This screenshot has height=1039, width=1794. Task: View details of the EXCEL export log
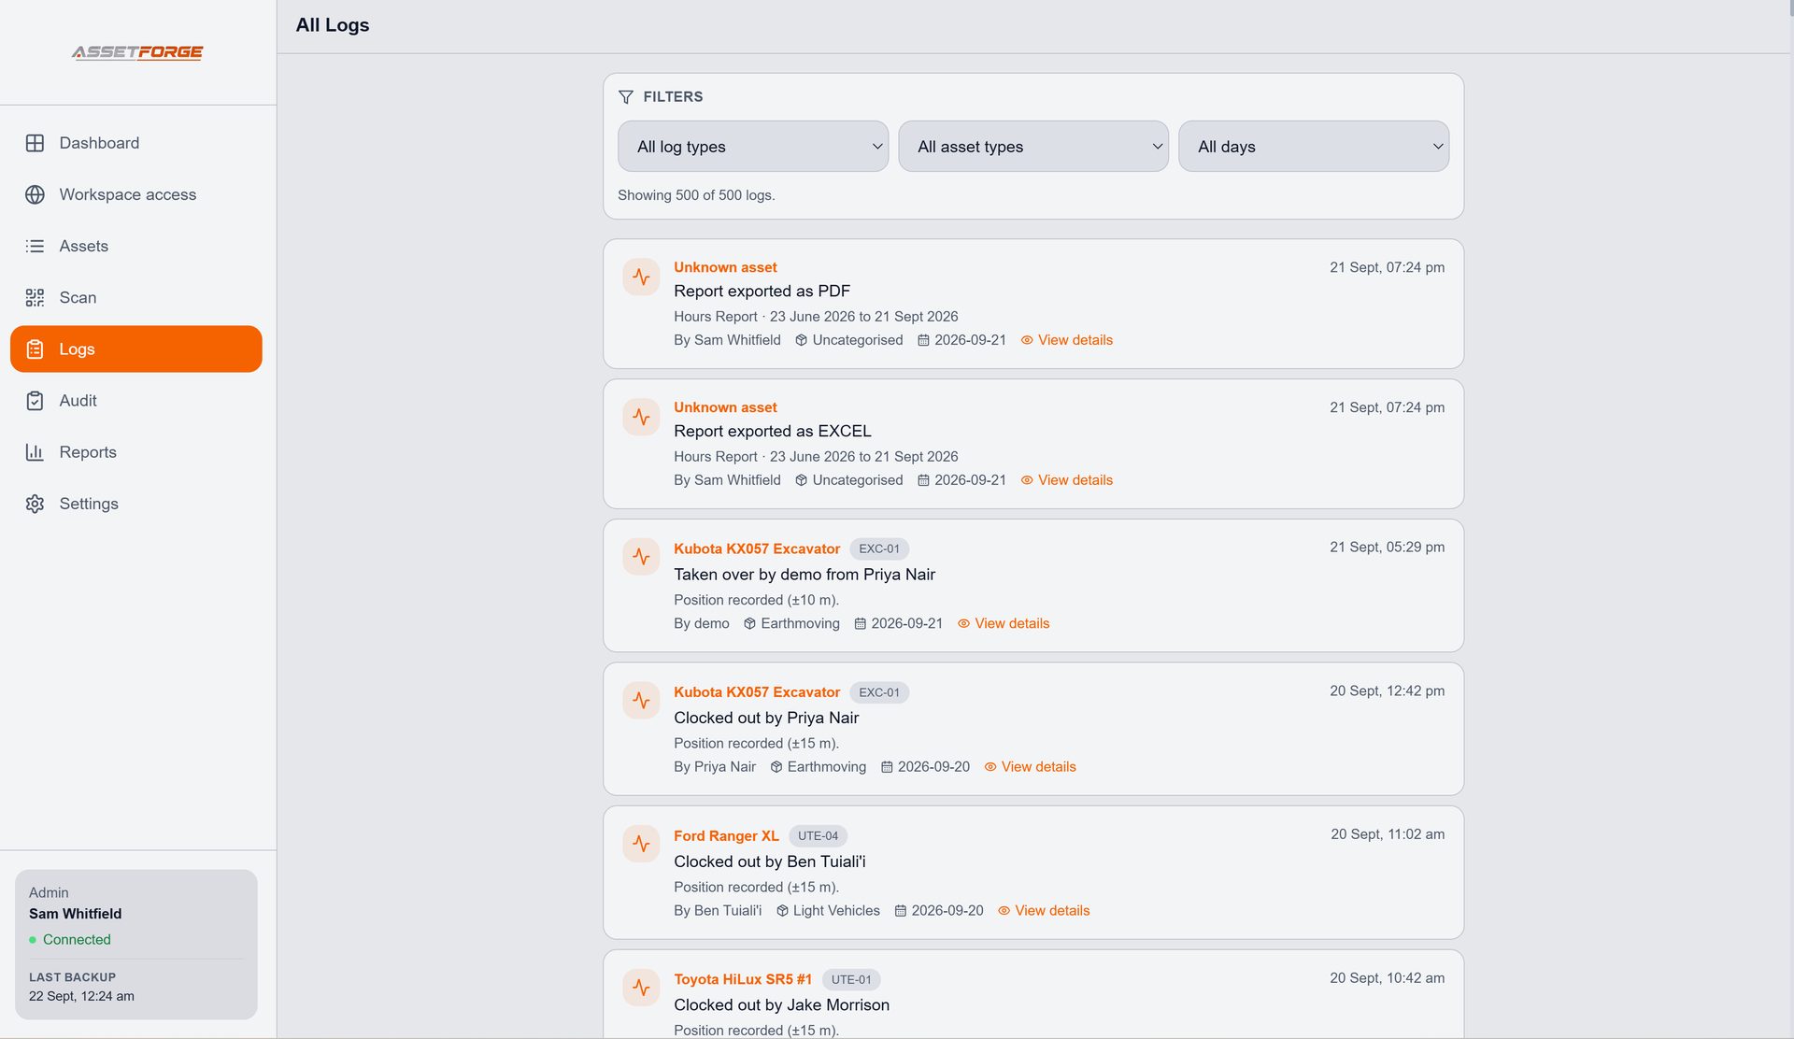1066,480
